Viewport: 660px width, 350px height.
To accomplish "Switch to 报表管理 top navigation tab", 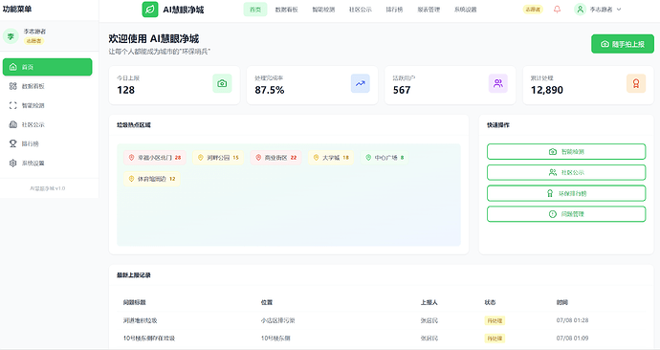I will pos(429,10).
